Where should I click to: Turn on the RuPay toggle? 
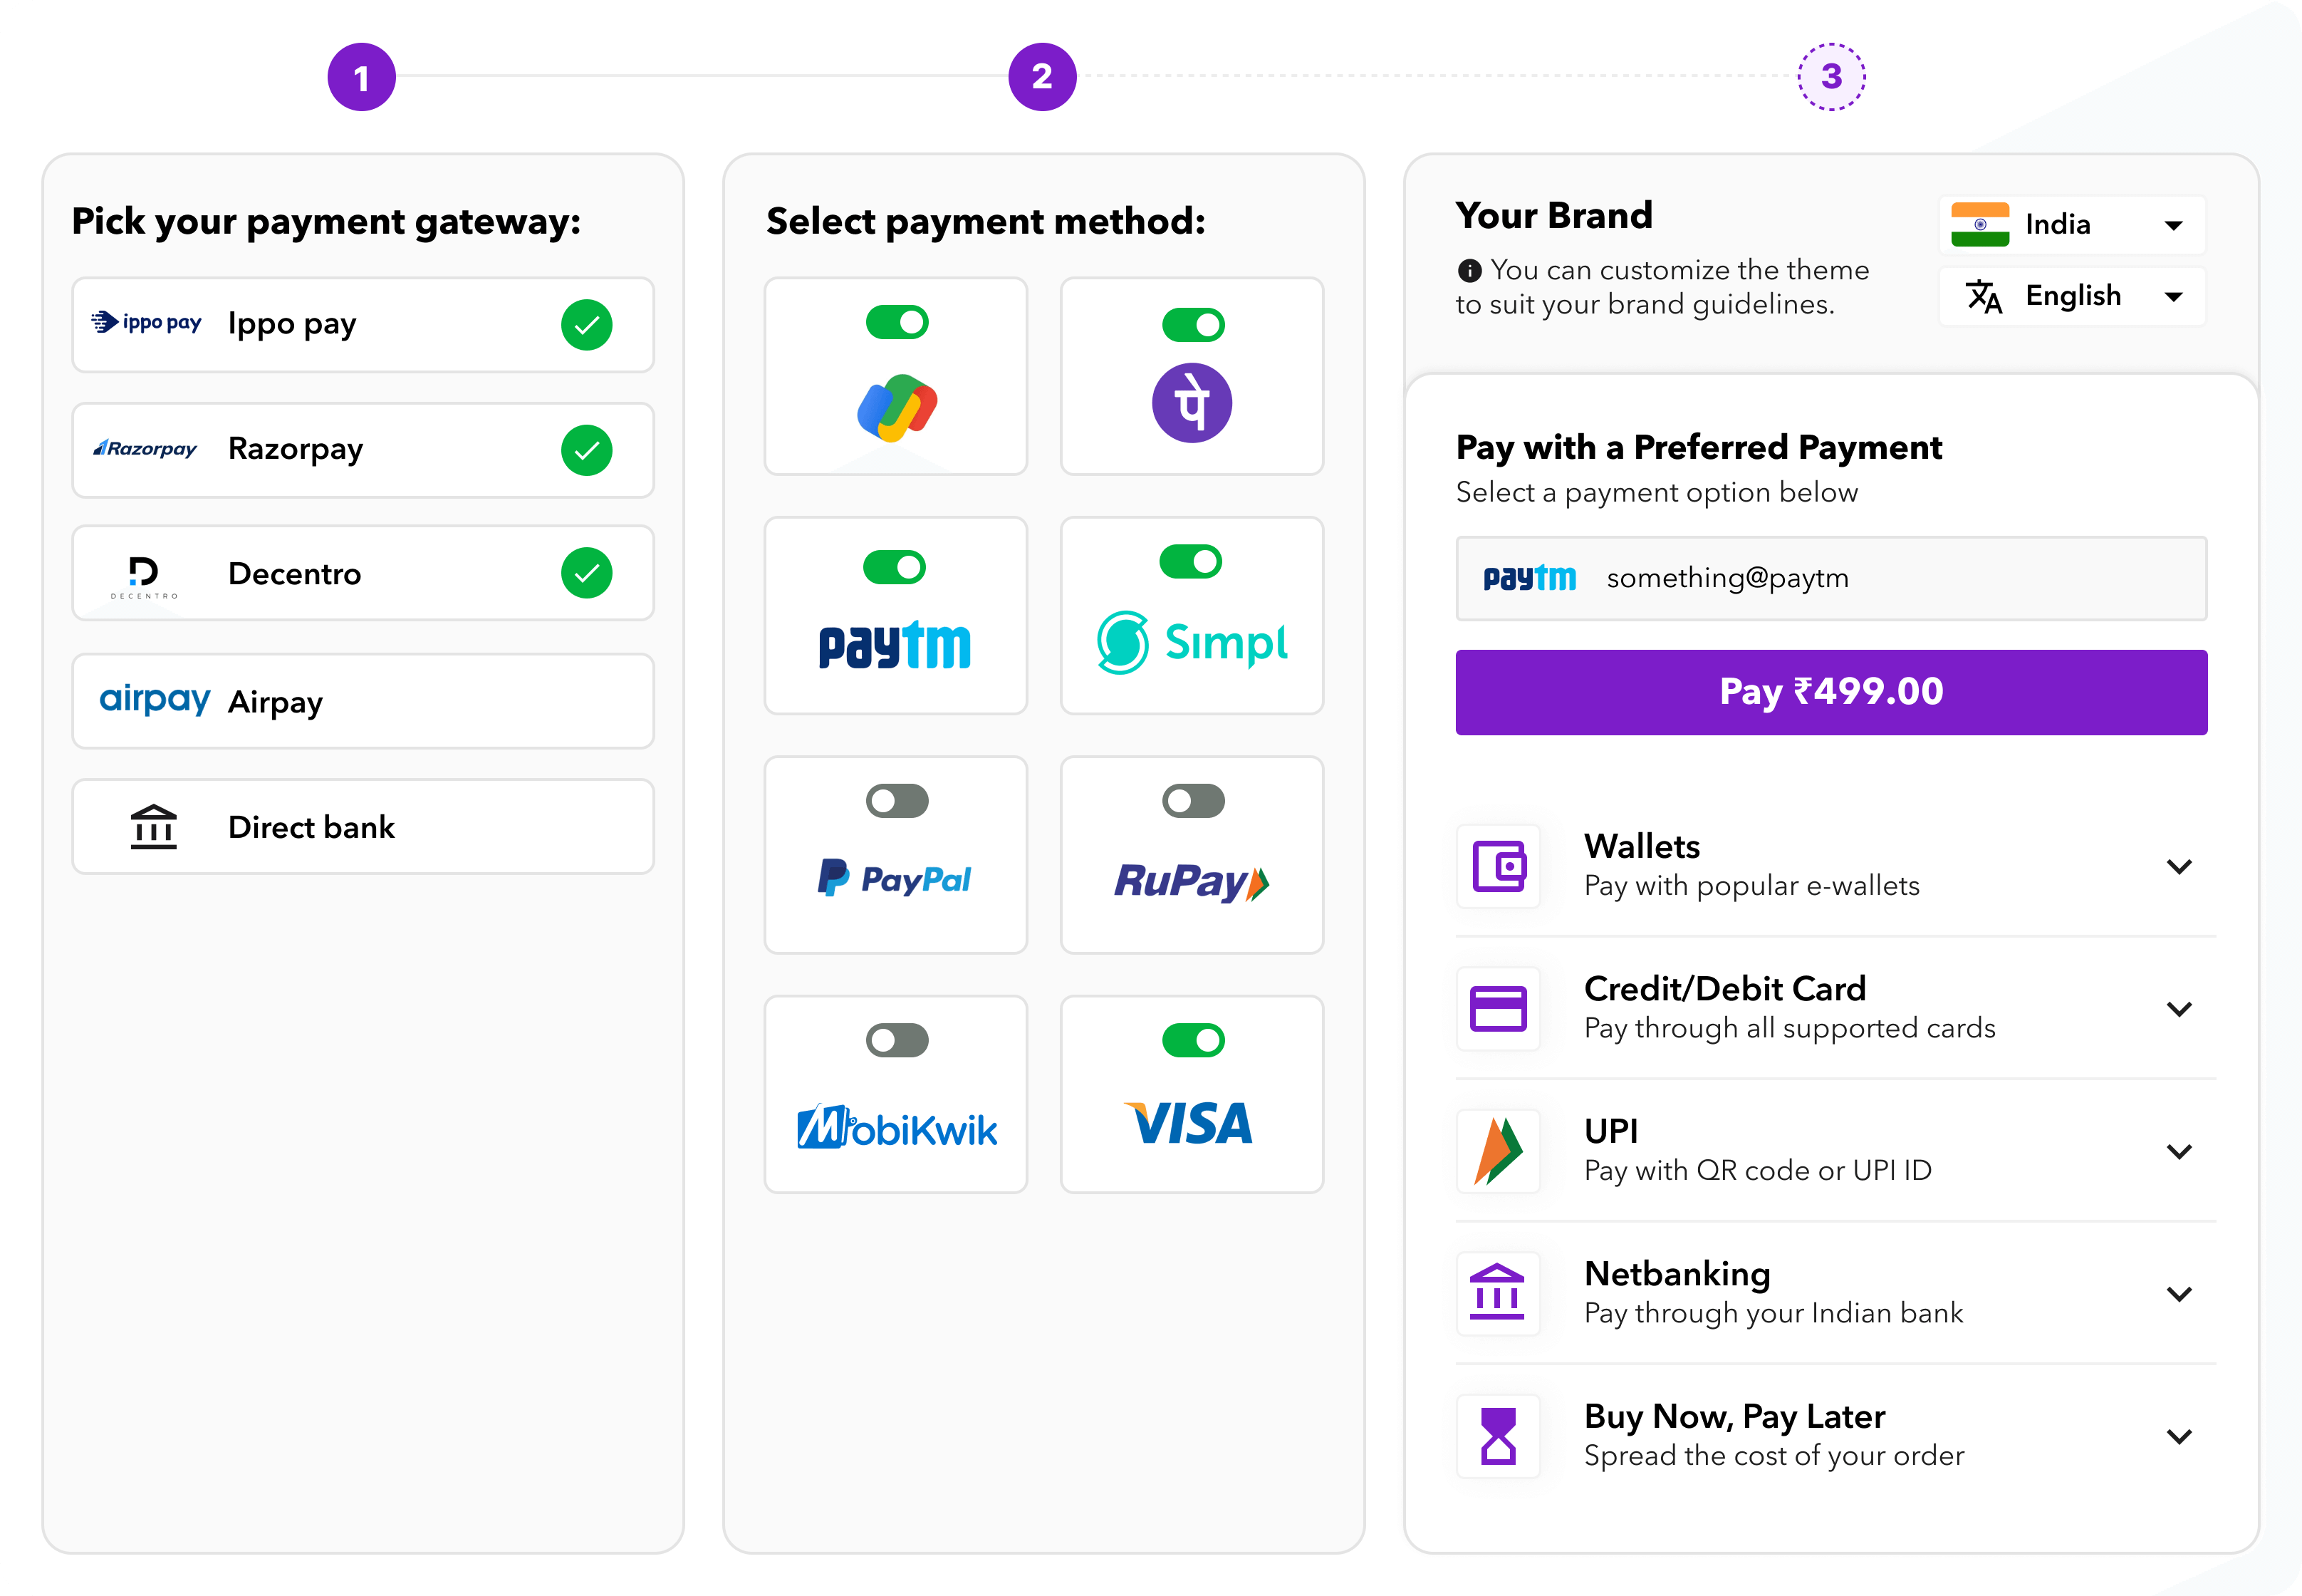(x=1192, y=801)
